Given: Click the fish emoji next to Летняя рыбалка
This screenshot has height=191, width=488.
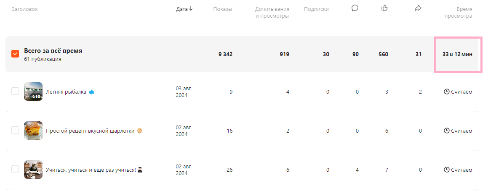Looking at the screenshot, I should (91, 92).
